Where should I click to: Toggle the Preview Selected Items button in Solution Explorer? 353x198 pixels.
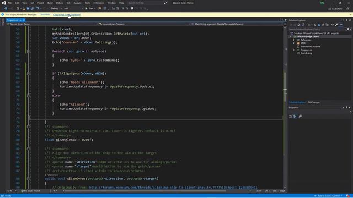[341, 25]
